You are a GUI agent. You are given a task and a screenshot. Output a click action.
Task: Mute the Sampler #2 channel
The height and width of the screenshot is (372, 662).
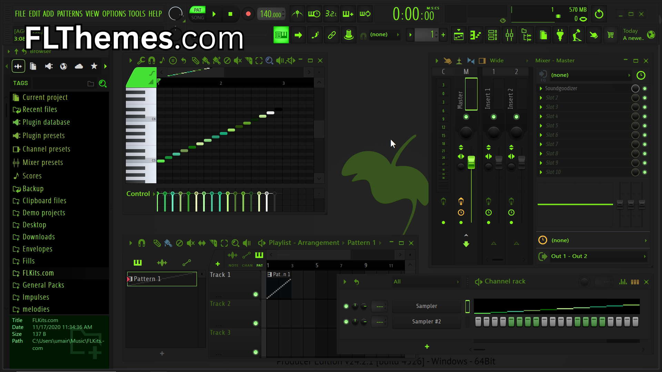pos(346,322)
